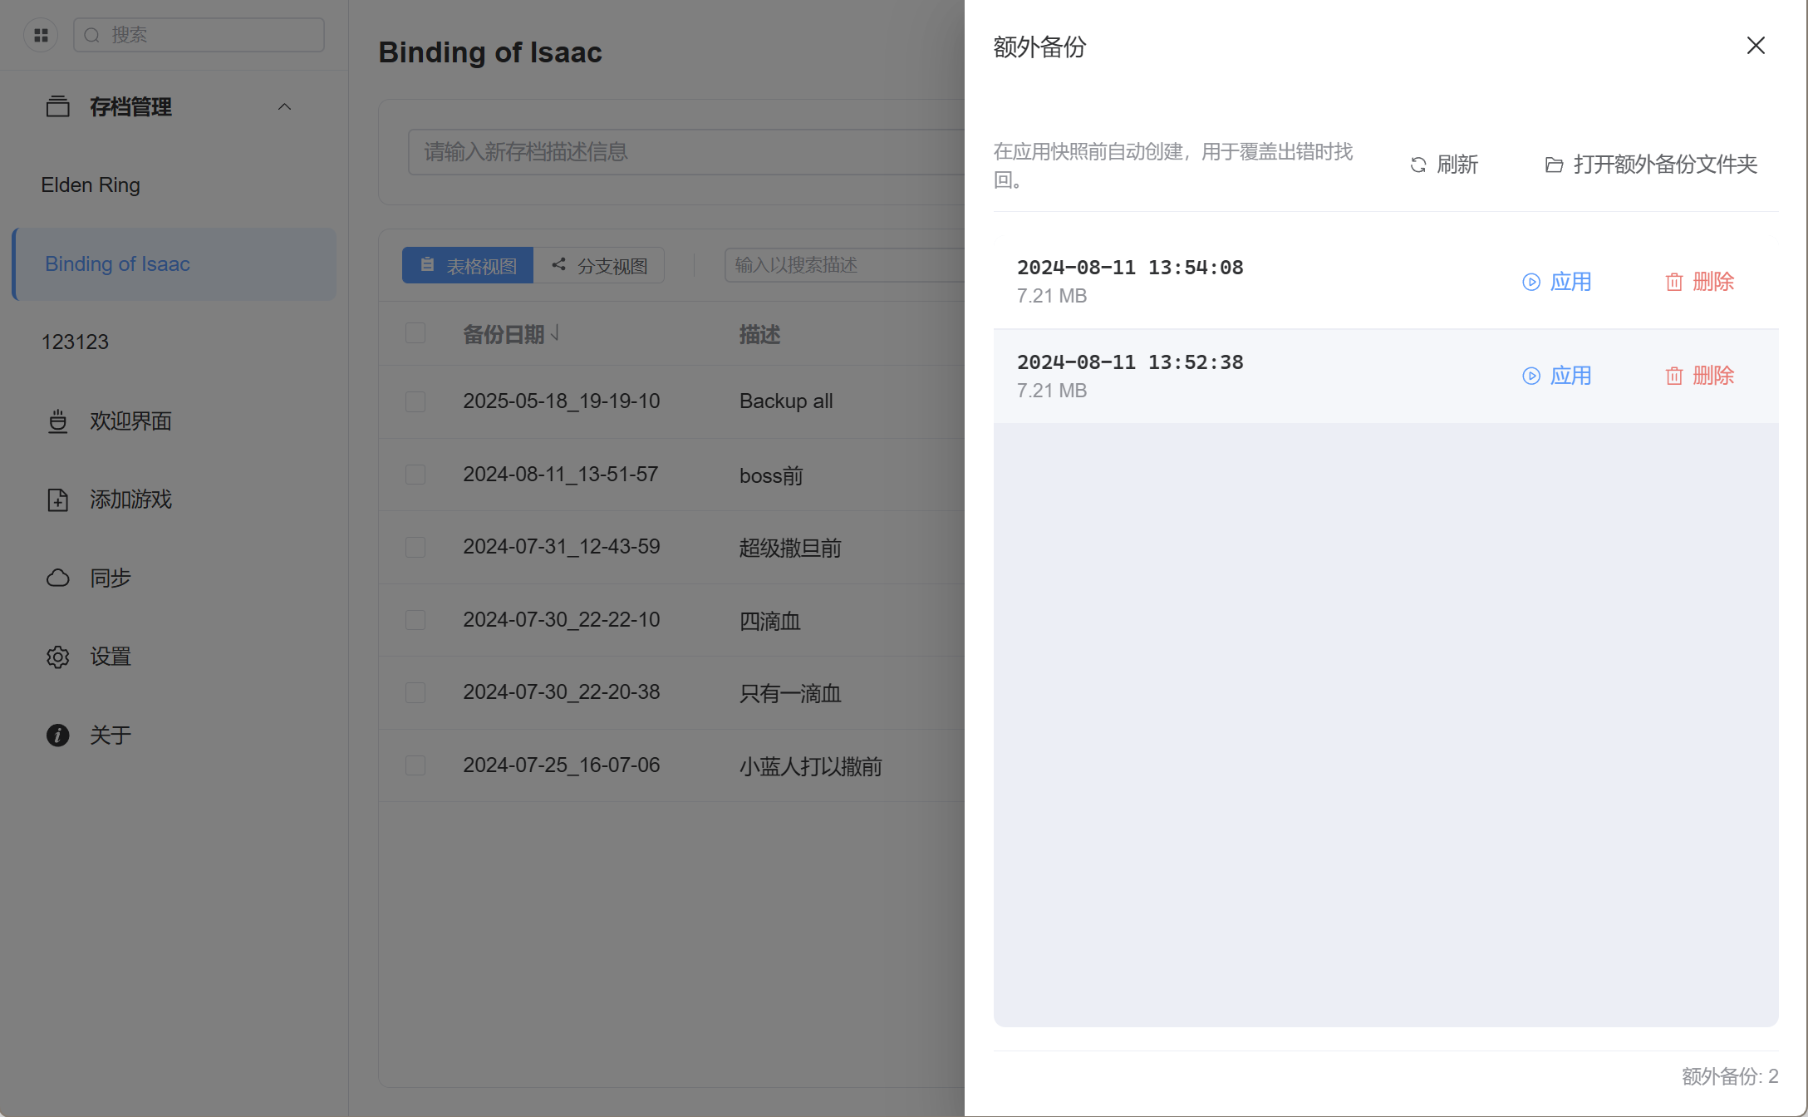Screen dimensions: 1808x1117
Task: Collapse the 存档管理 section chevron
Action: click(x=284, y=106)
